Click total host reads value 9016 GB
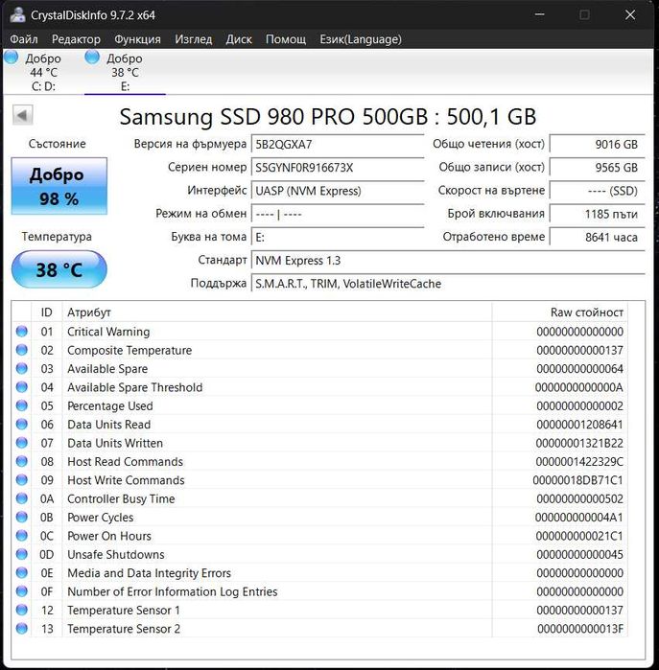The image size is (659, 670). pos(597,145)
